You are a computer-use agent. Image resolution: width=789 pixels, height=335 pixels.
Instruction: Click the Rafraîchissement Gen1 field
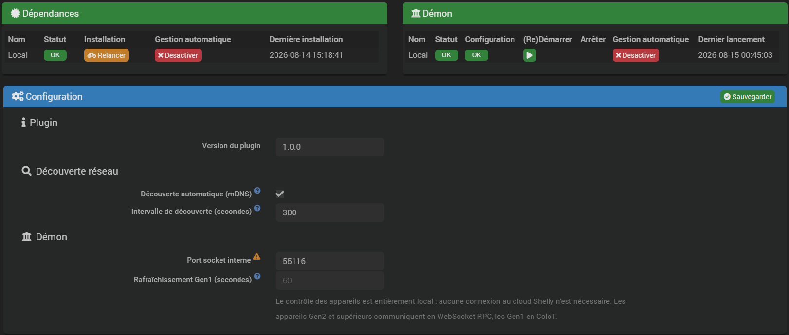coord(330,281)
